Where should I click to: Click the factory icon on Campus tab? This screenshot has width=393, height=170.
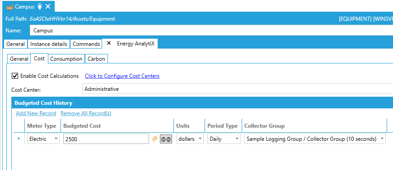pos(10,7)
